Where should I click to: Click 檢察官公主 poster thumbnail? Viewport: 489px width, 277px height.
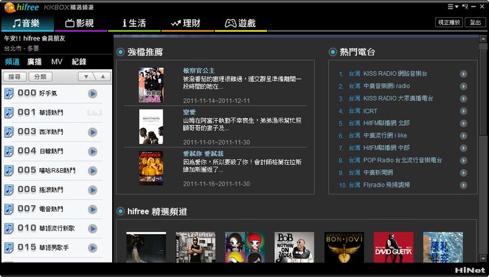pos(151,85)
